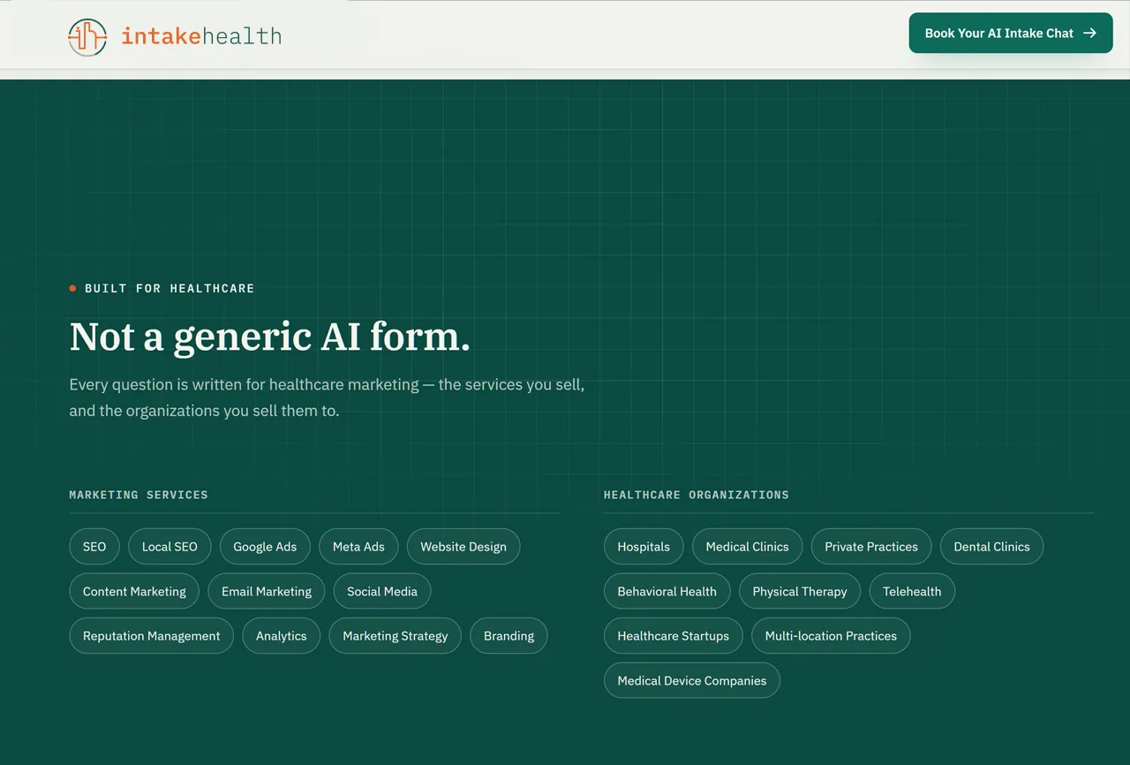Click the Medical Device Companies pill
Viewport: 1130px width, 765px height.
click(x=692, y=680)
